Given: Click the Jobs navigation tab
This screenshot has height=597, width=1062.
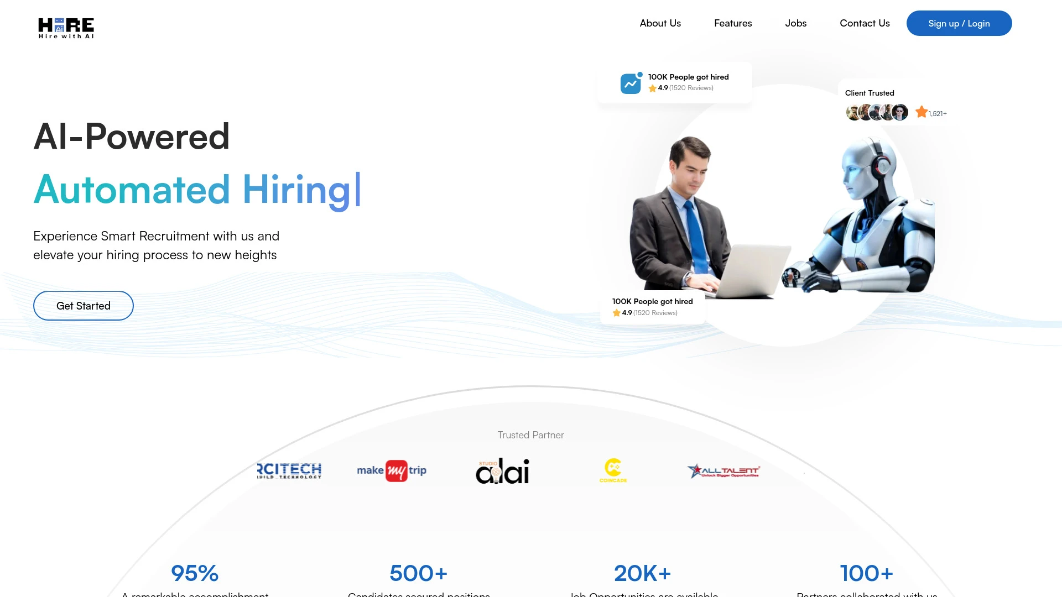Looking at the screenshot, I should tap(796, 23).
